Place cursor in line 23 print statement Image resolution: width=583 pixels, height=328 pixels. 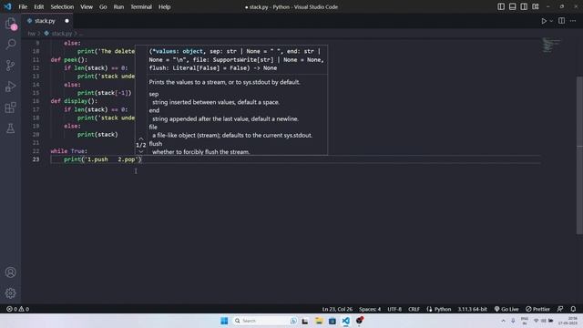(x=103, y=159)
